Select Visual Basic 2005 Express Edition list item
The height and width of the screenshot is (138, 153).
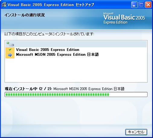coord(48,50)
